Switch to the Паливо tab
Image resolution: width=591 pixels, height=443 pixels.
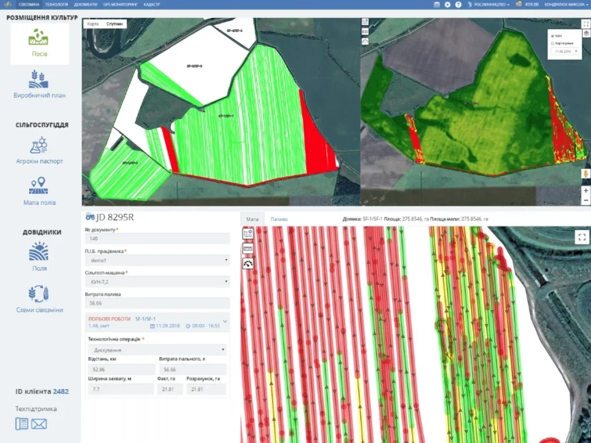279,219
